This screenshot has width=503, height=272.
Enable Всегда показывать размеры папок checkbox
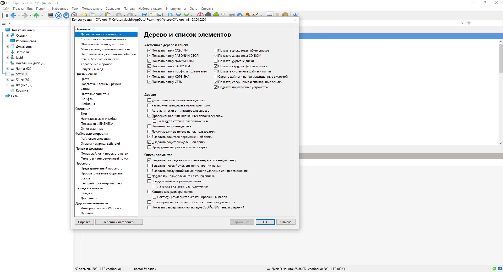pos(149,181)
